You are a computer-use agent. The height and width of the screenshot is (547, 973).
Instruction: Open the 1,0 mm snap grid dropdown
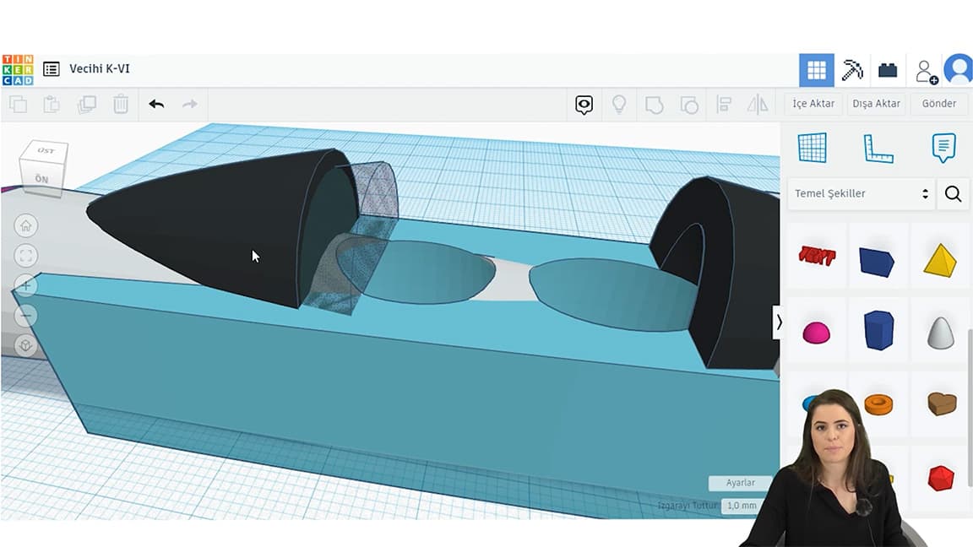(742, 505)
